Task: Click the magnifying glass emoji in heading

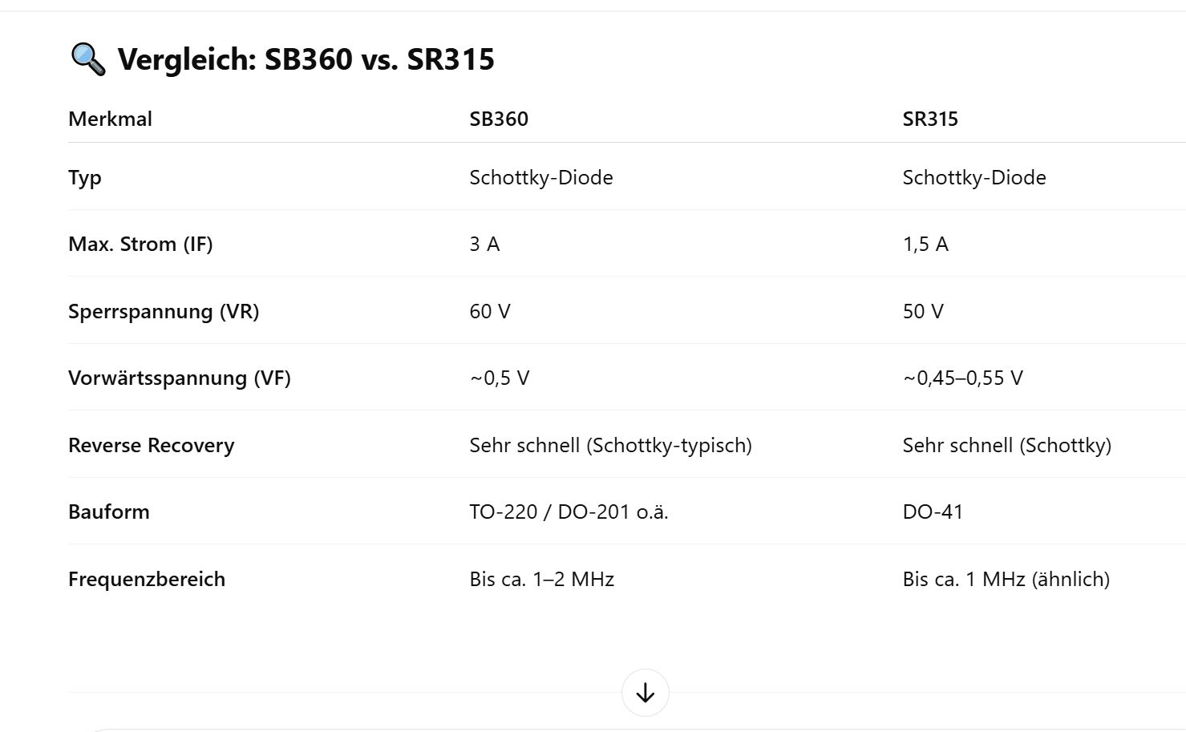Action: [x=87, y=59]
